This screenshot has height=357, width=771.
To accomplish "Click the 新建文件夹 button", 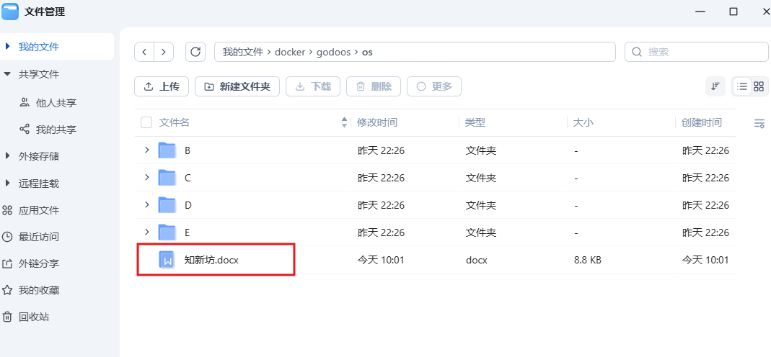I will point(237,86).
